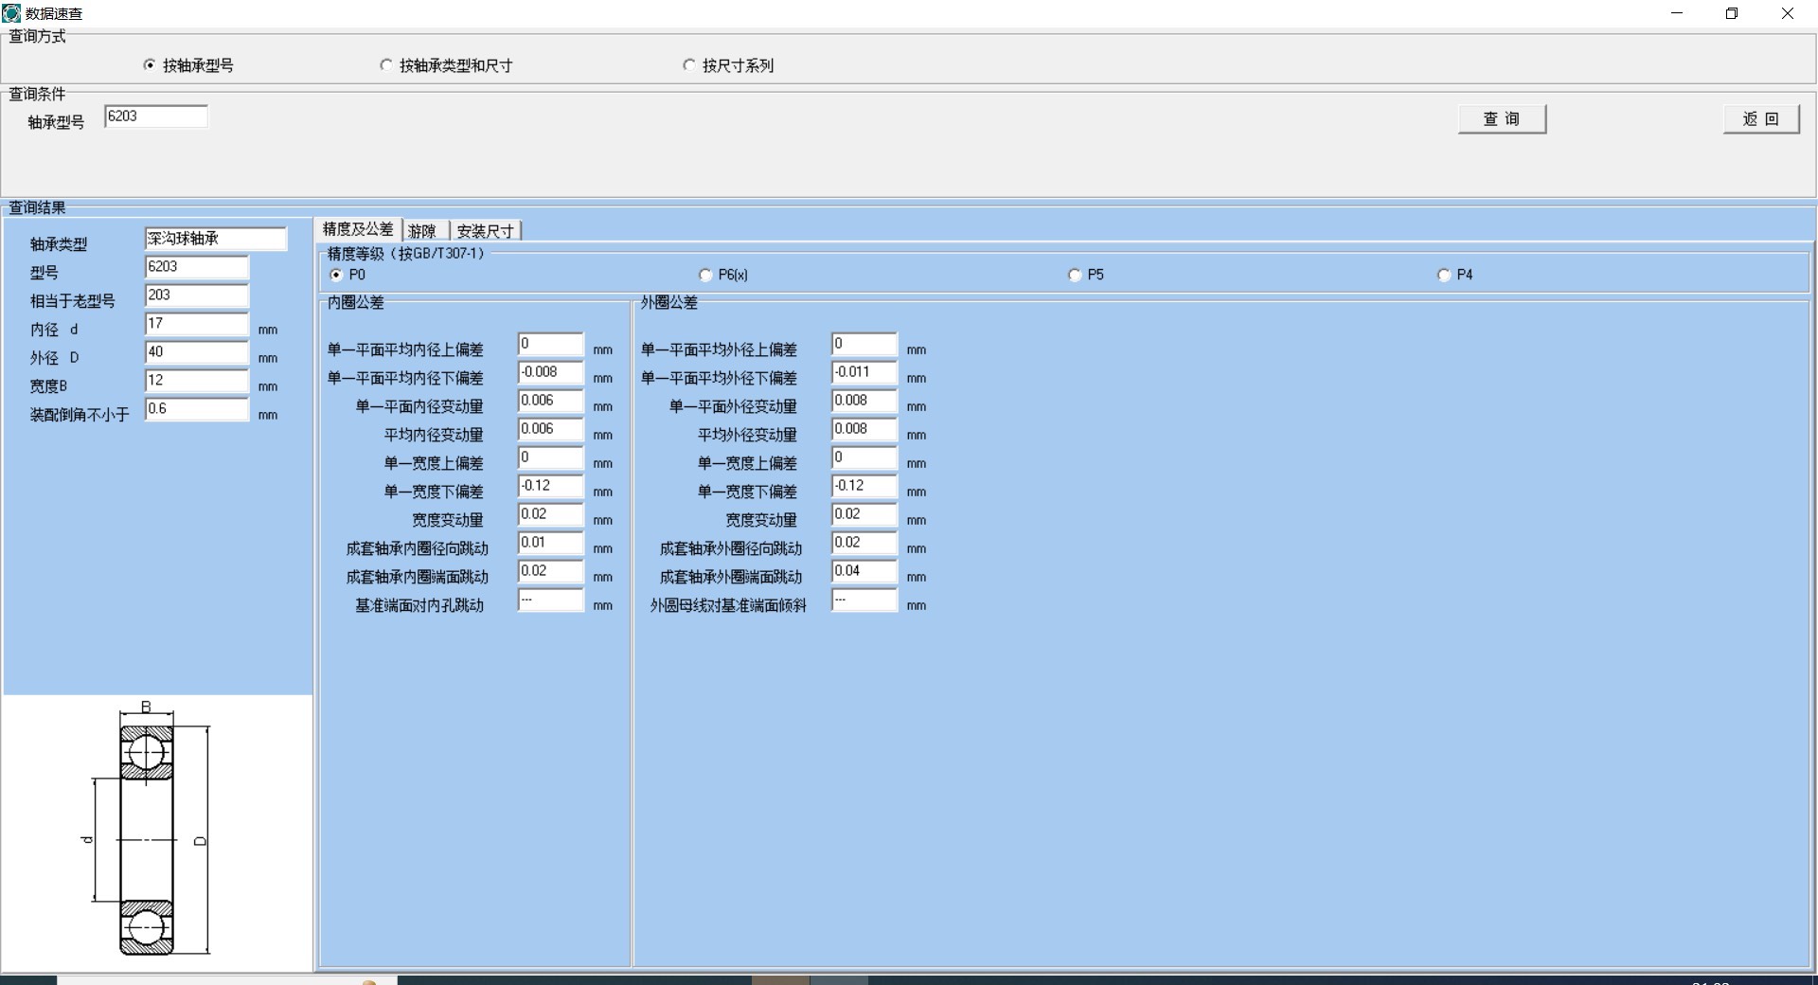This screenshot has width=1818, height=985.
Task: Open the 安装尺寸 tab
Action: click(485, 231)
